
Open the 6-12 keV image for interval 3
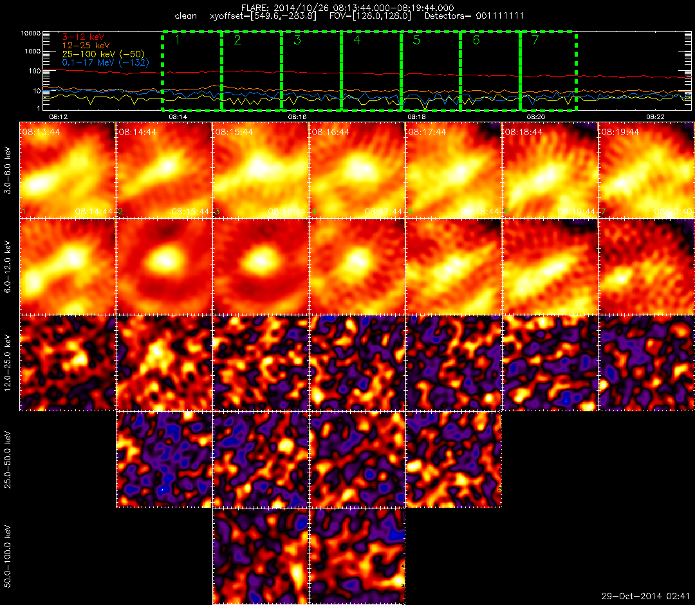[x=261, y=267]
